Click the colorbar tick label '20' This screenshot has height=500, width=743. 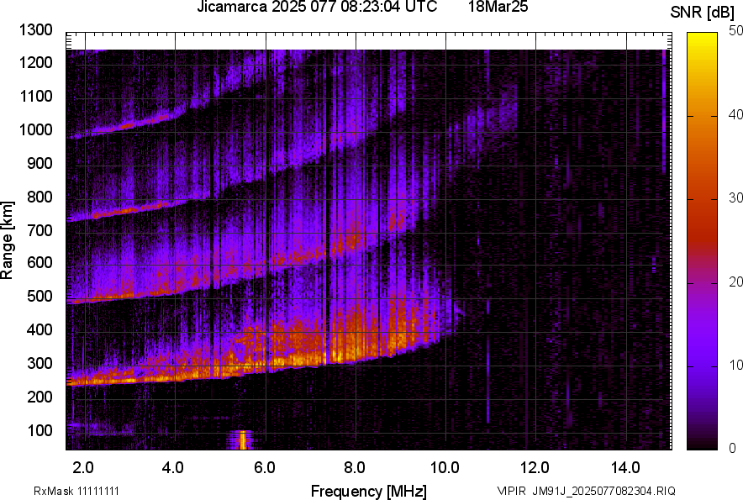(735, 282)
